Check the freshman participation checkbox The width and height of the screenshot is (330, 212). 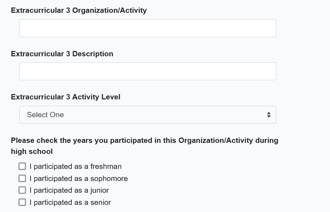22,166
